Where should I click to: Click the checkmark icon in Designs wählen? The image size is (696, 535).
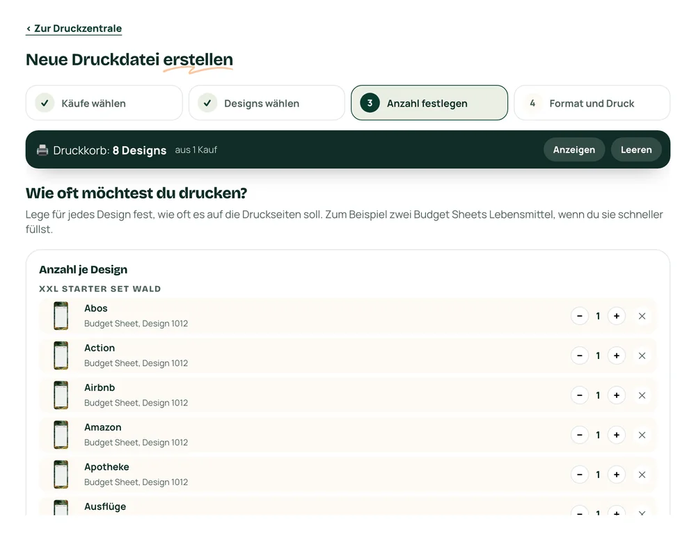click(207, 103)
